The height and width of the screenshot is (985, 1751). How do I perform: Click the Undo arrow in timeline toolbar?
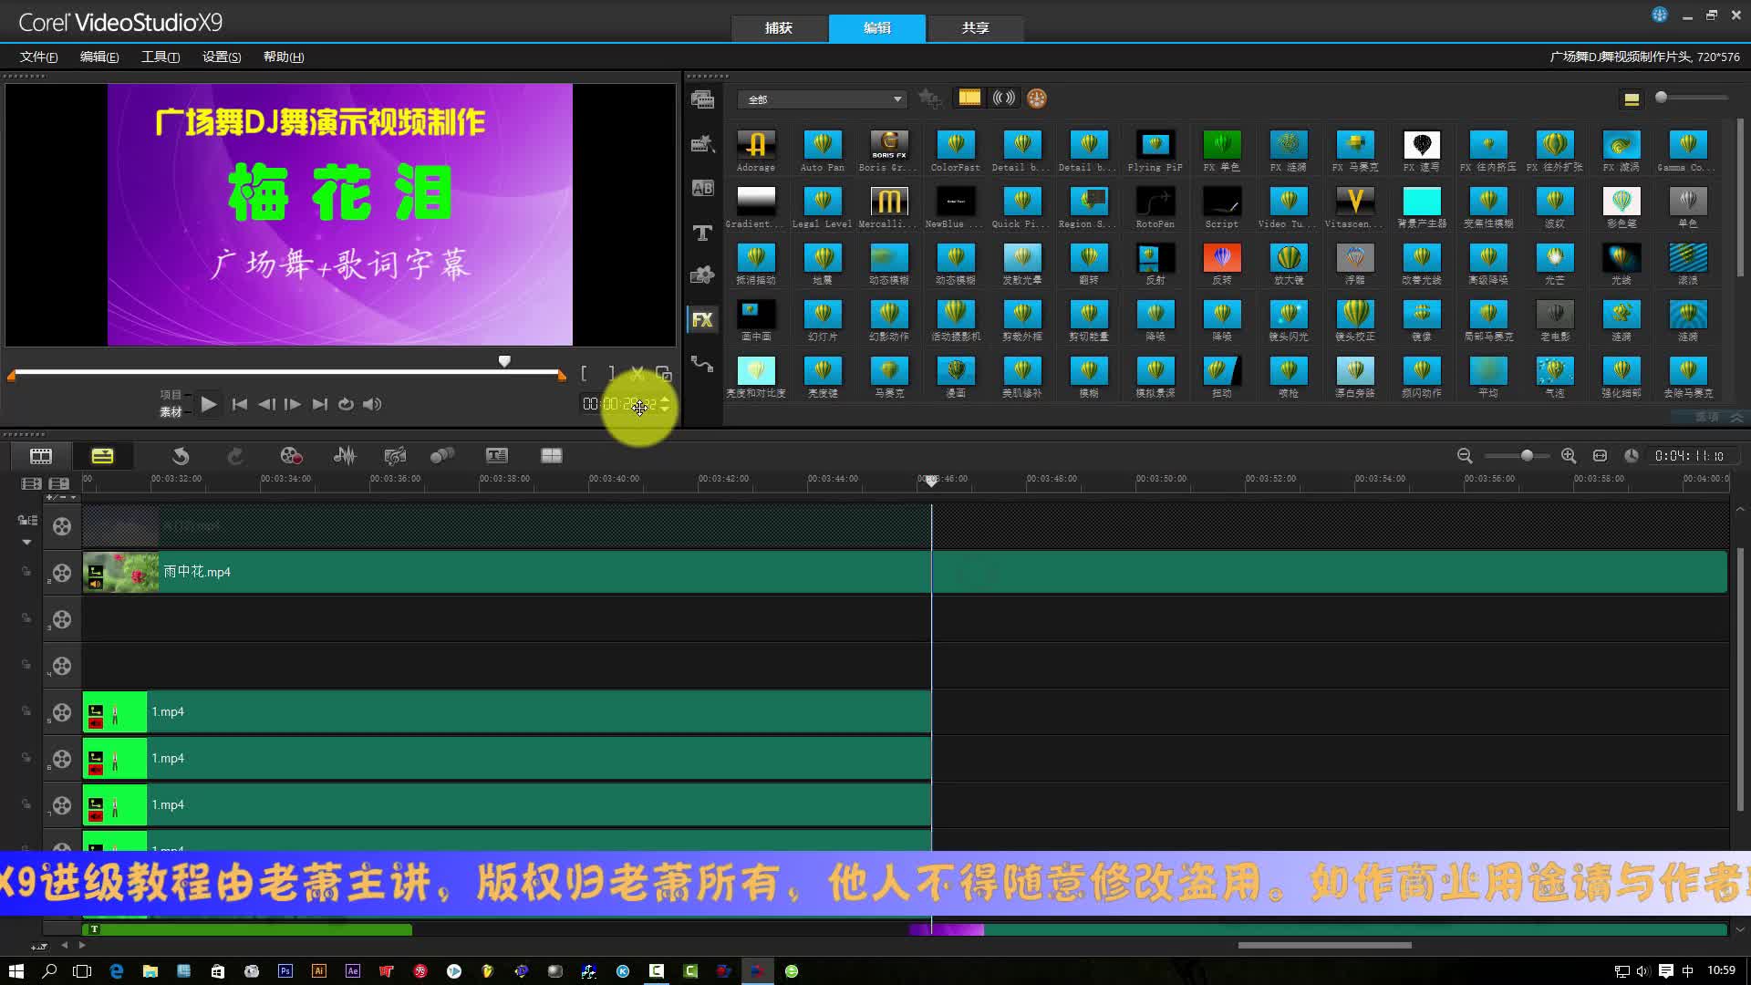181,455
